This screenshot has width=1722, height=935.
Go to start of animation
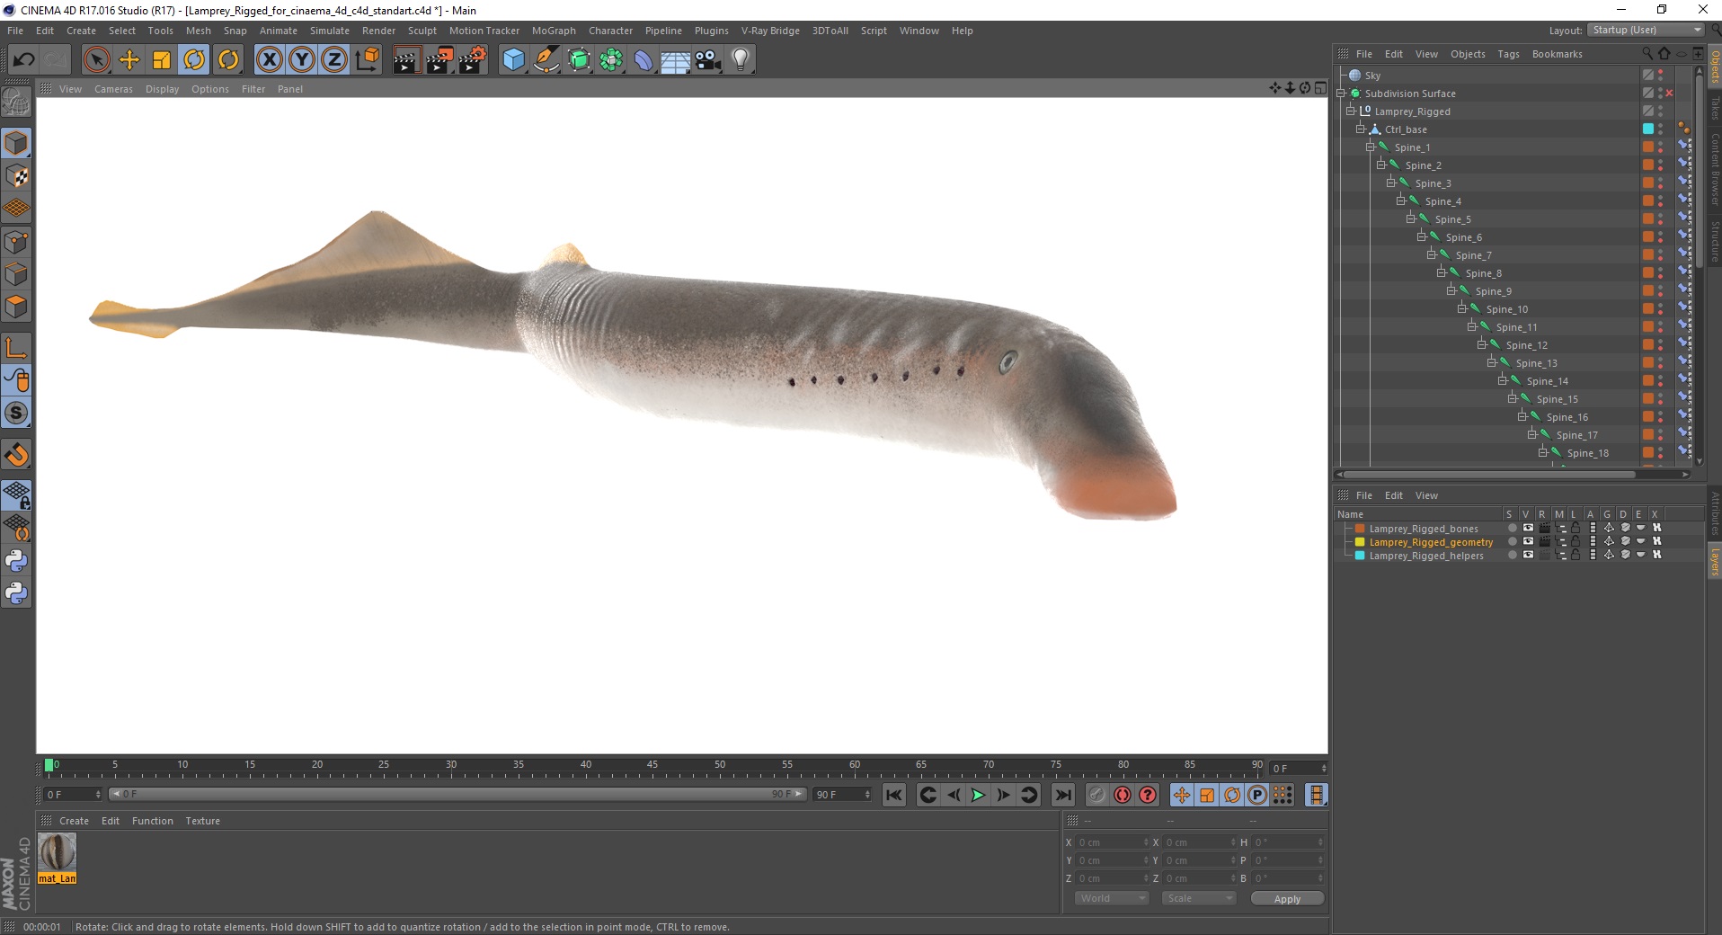click(x=893, y=795)
